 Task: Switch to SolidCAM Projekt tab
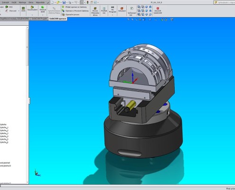39,19
